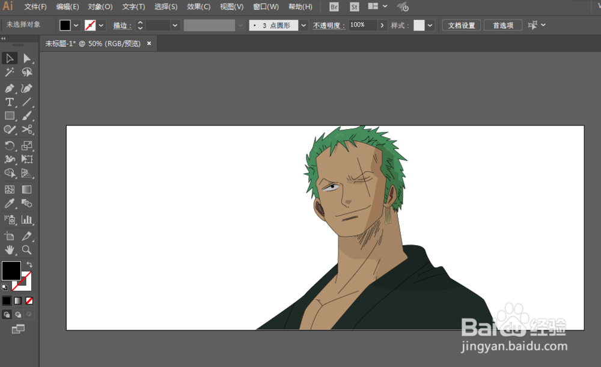The image size is (601, 367).
Task: Click the 文档设置 button
Action: point(461,25)
